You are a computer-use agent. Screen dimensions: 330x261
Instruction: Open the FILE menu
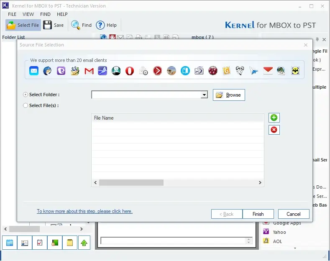[12, 14]
